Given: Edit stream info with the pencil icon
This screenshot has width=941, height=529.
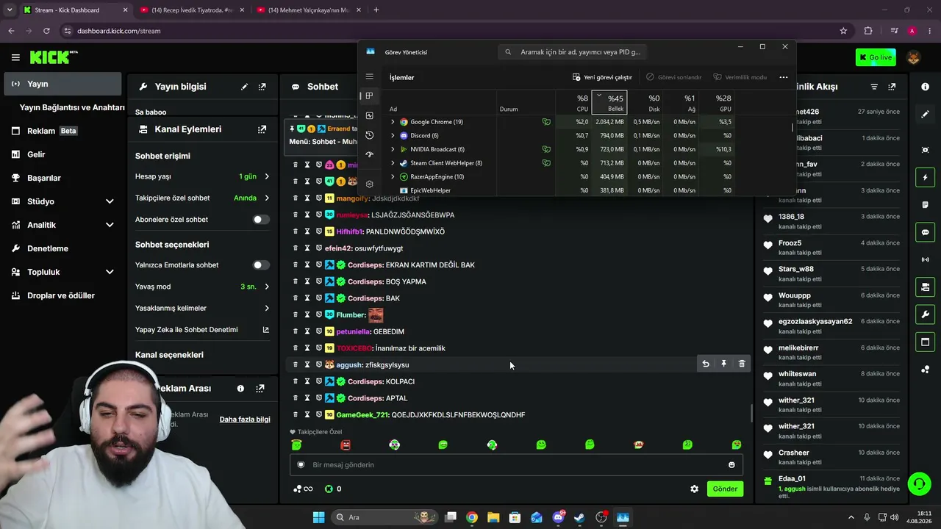Looking at the screenshot, I should coord(244,87).
